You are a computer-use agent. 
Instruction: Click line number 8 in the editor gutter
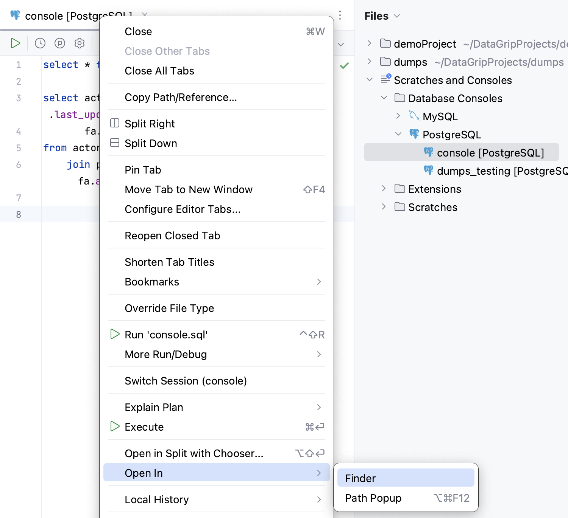coord(18,214)
